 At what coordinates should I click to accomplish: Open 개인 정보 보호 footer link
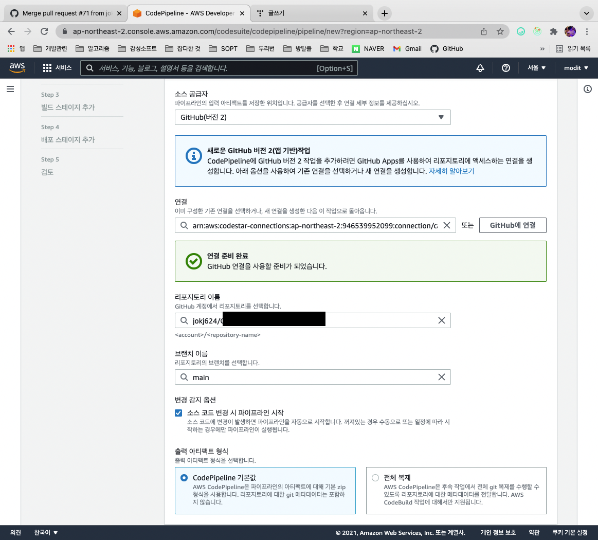click(498, 532)
